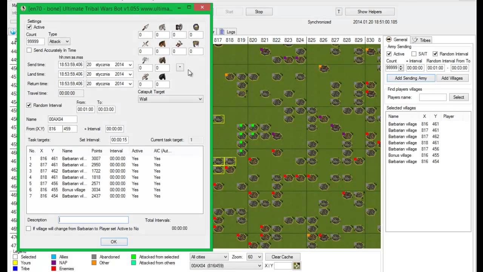Viewport: 483px width, 272px height.
Task: Click the archer bow unit icon
Action: pos(145,77)
